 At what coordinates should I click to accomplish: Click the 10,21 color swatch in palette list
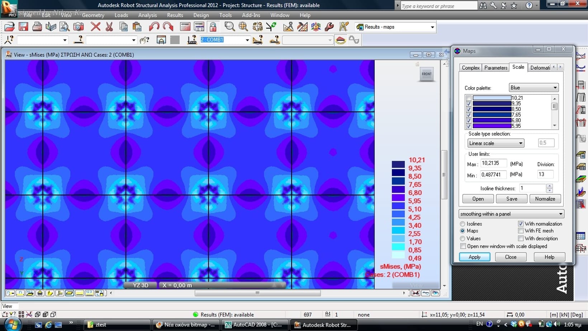(492, 98)
